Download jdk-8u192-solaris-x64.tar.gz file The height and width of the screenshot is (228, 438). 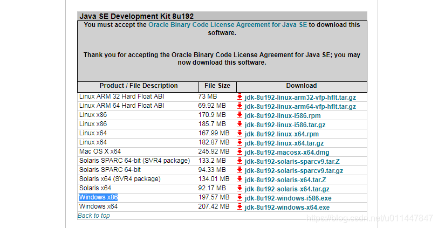point(287,189)
